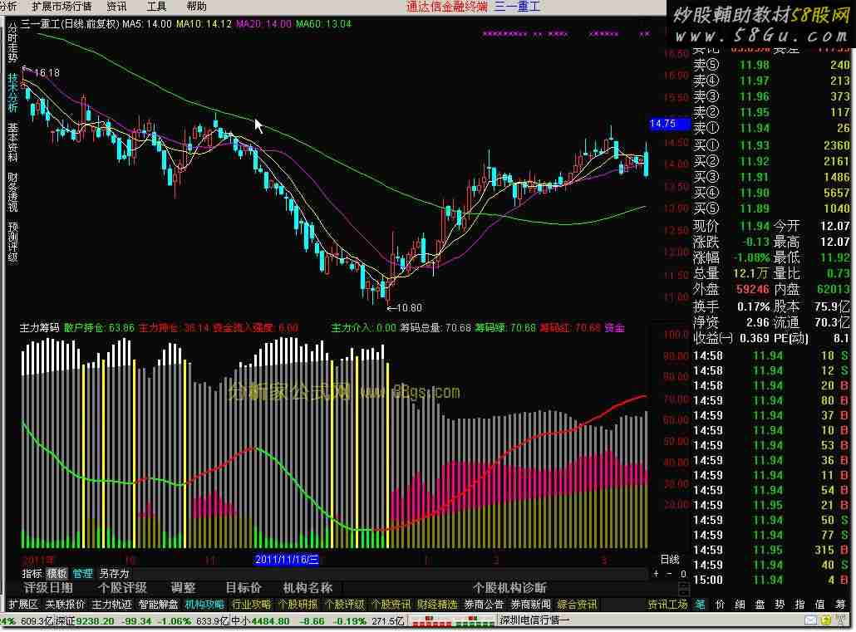Open the 个股评级 tab in bottom tab bar
Viewport: 856px width, 632px height.
click(x=344, y=605)
